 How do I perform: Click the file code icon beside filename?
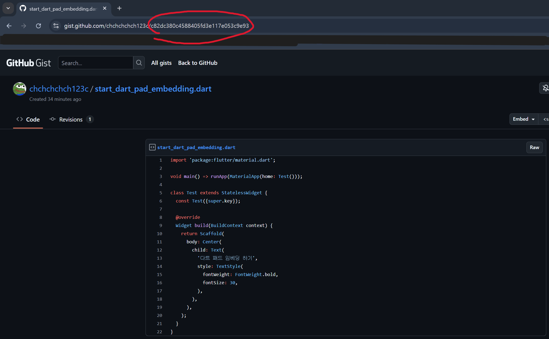tap(152, 147)
